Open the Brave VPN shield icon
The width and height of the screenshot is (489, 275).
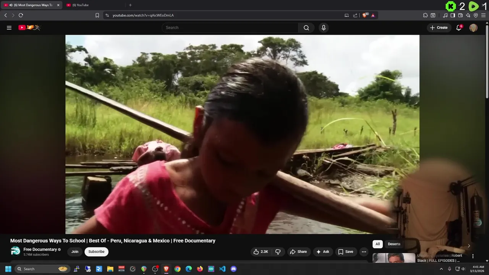pyautogui.click(x=476, y=15)
